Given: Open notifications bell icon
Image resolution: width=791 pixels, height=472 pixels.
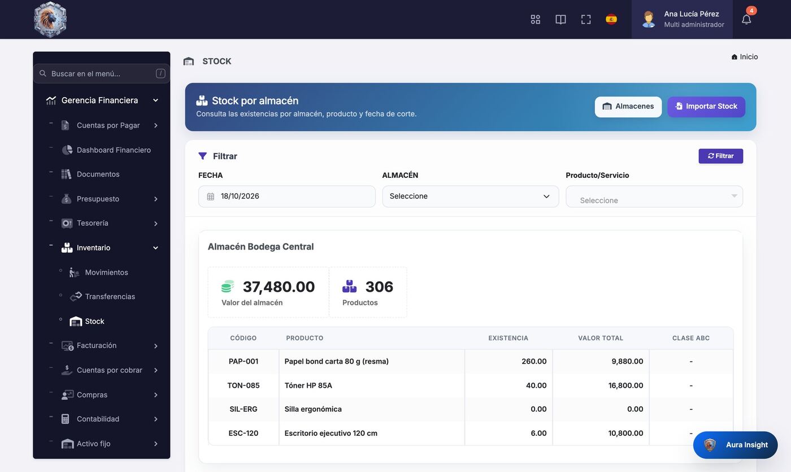Looking at the screenshot, I should (746, 19).
